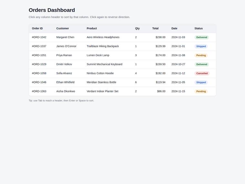Image resolution: width=245 pixels, height=184 pixels.
Task: Click quantity 3 in Priya Raman row
Action: 136,55
